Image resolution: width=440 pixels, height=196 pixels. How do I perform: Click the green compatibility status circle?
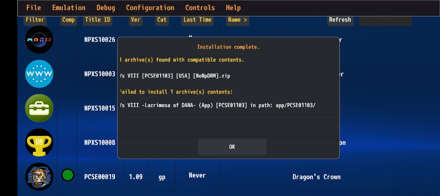(68, 175)
